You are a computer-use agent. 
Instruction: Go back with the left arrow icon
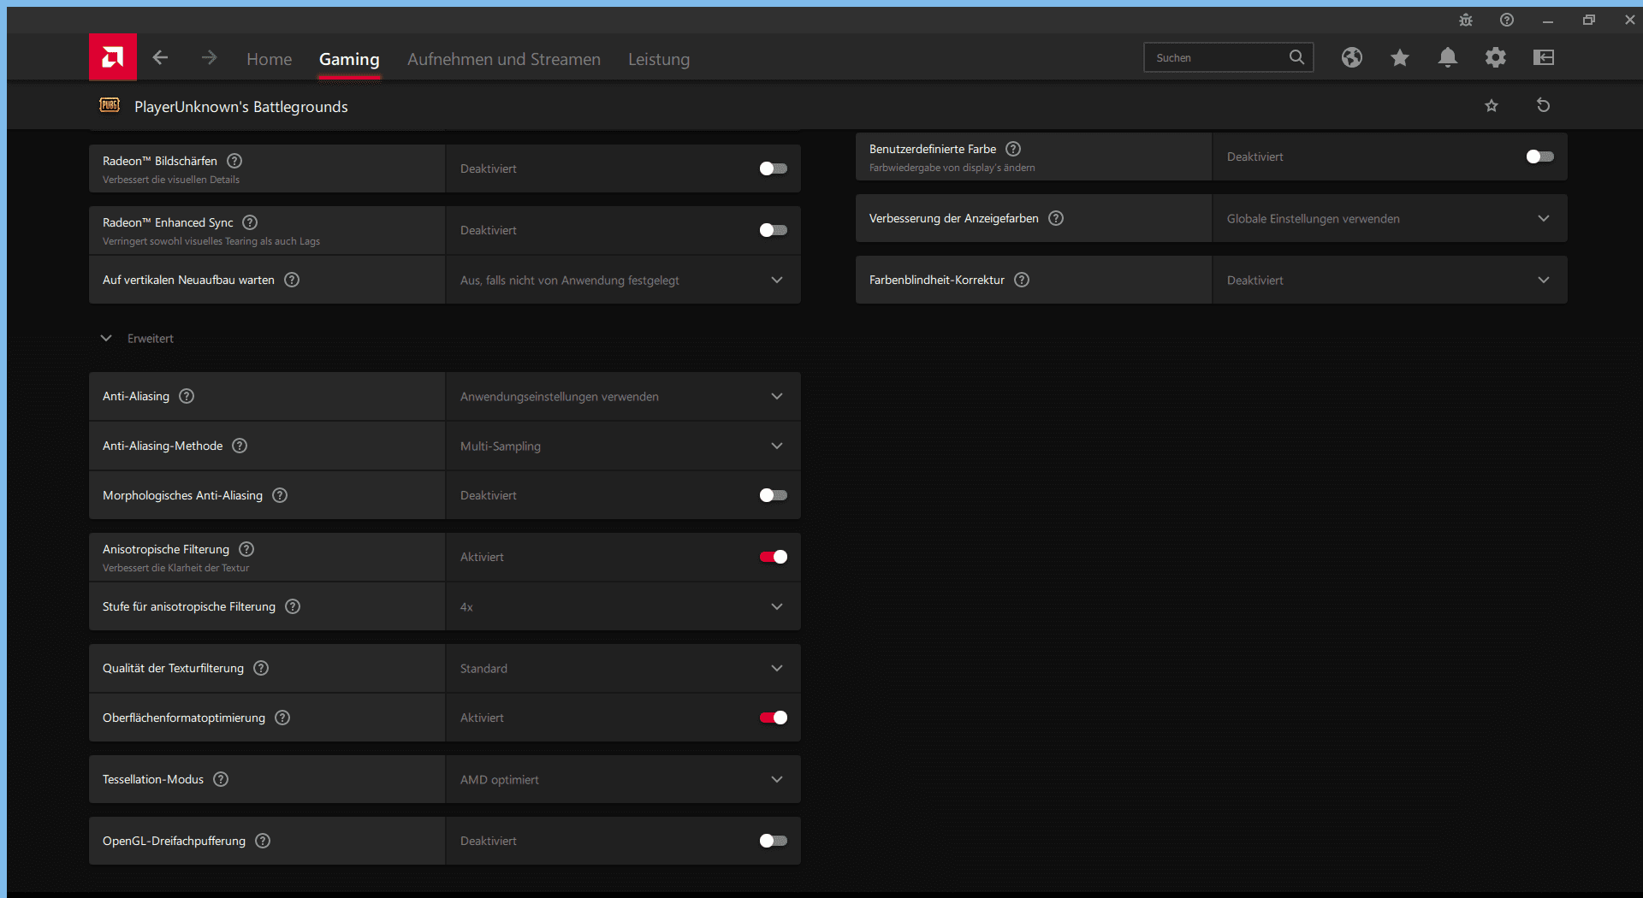click(160, 57)
